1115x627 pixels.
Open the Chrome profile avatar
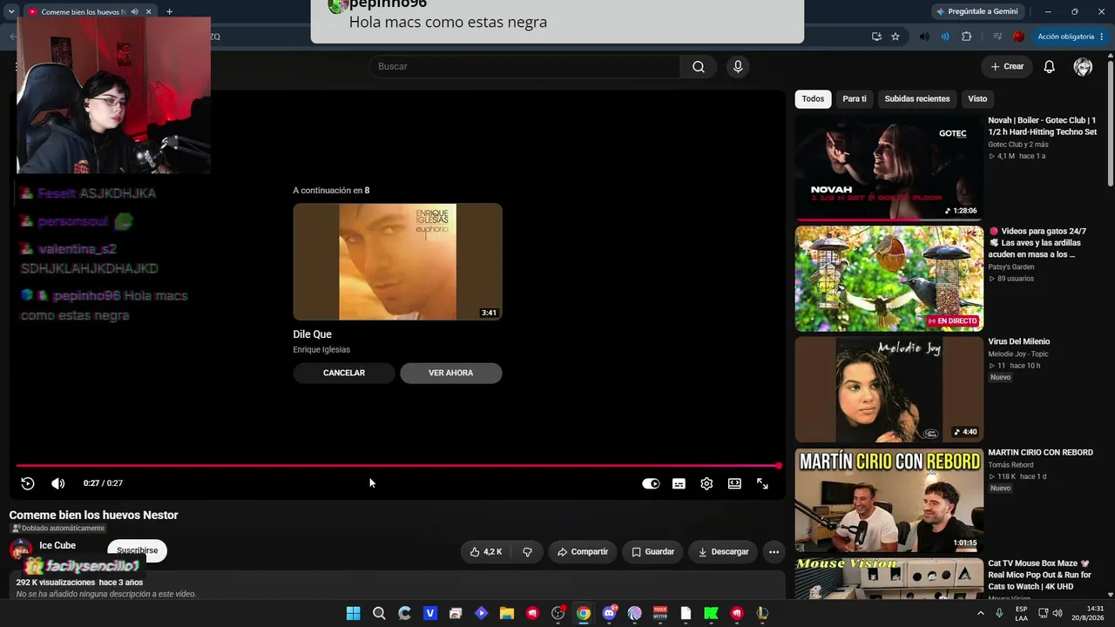coord(1018,37)
